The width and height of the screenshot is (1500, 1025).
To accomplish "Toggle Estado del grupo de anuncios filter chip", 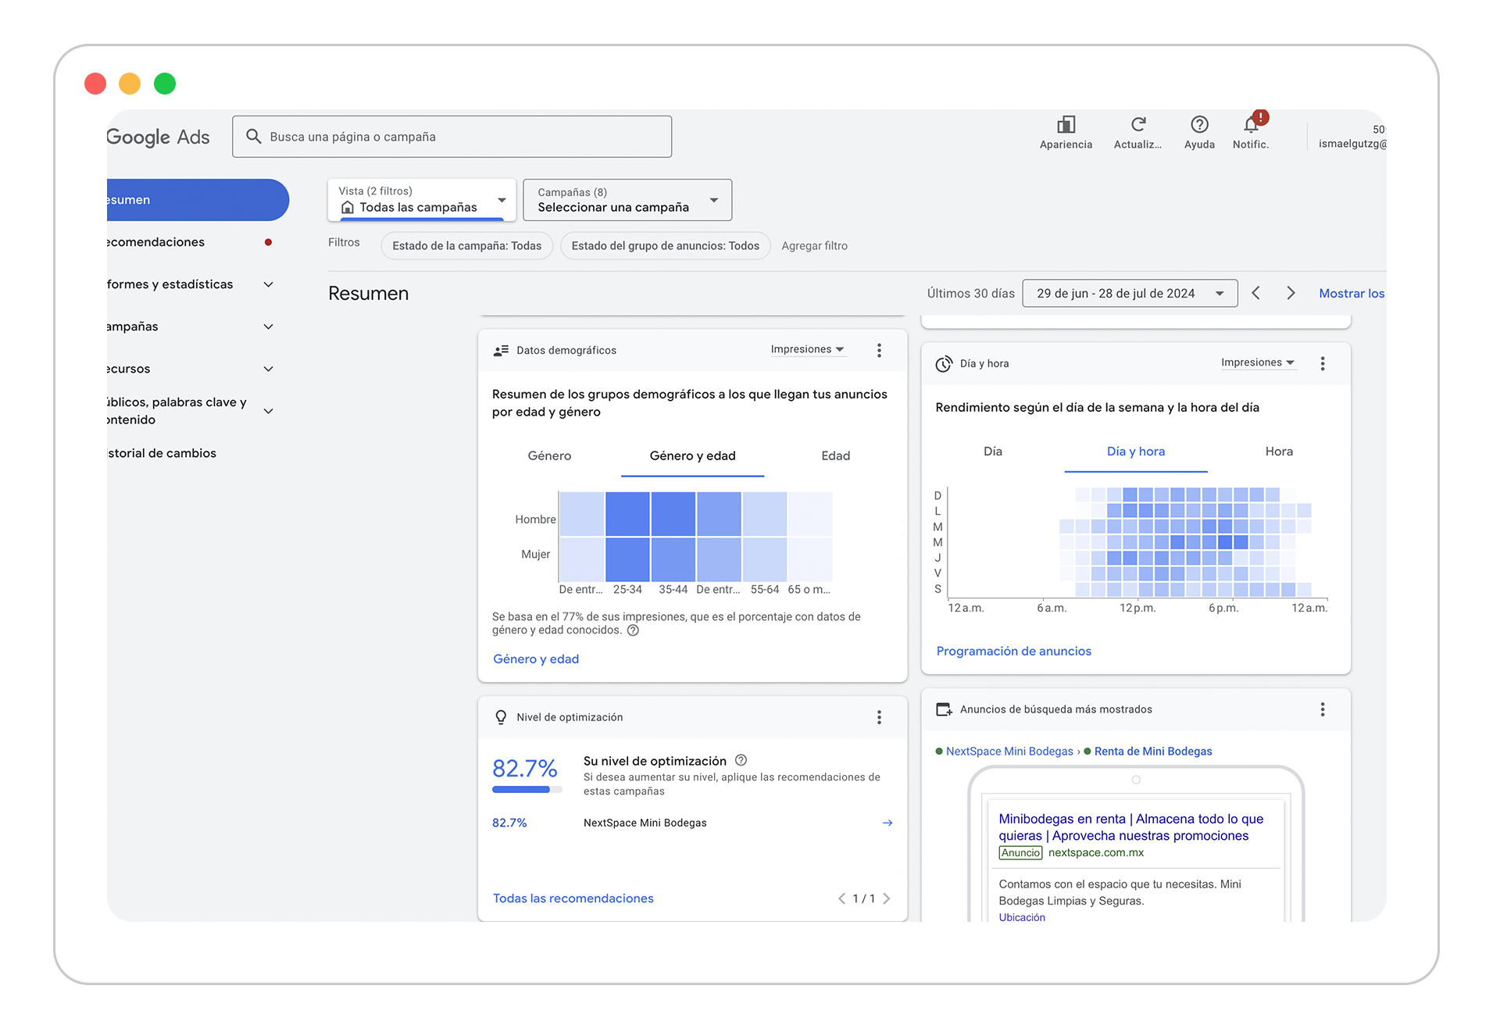I will tap(665, 246).
